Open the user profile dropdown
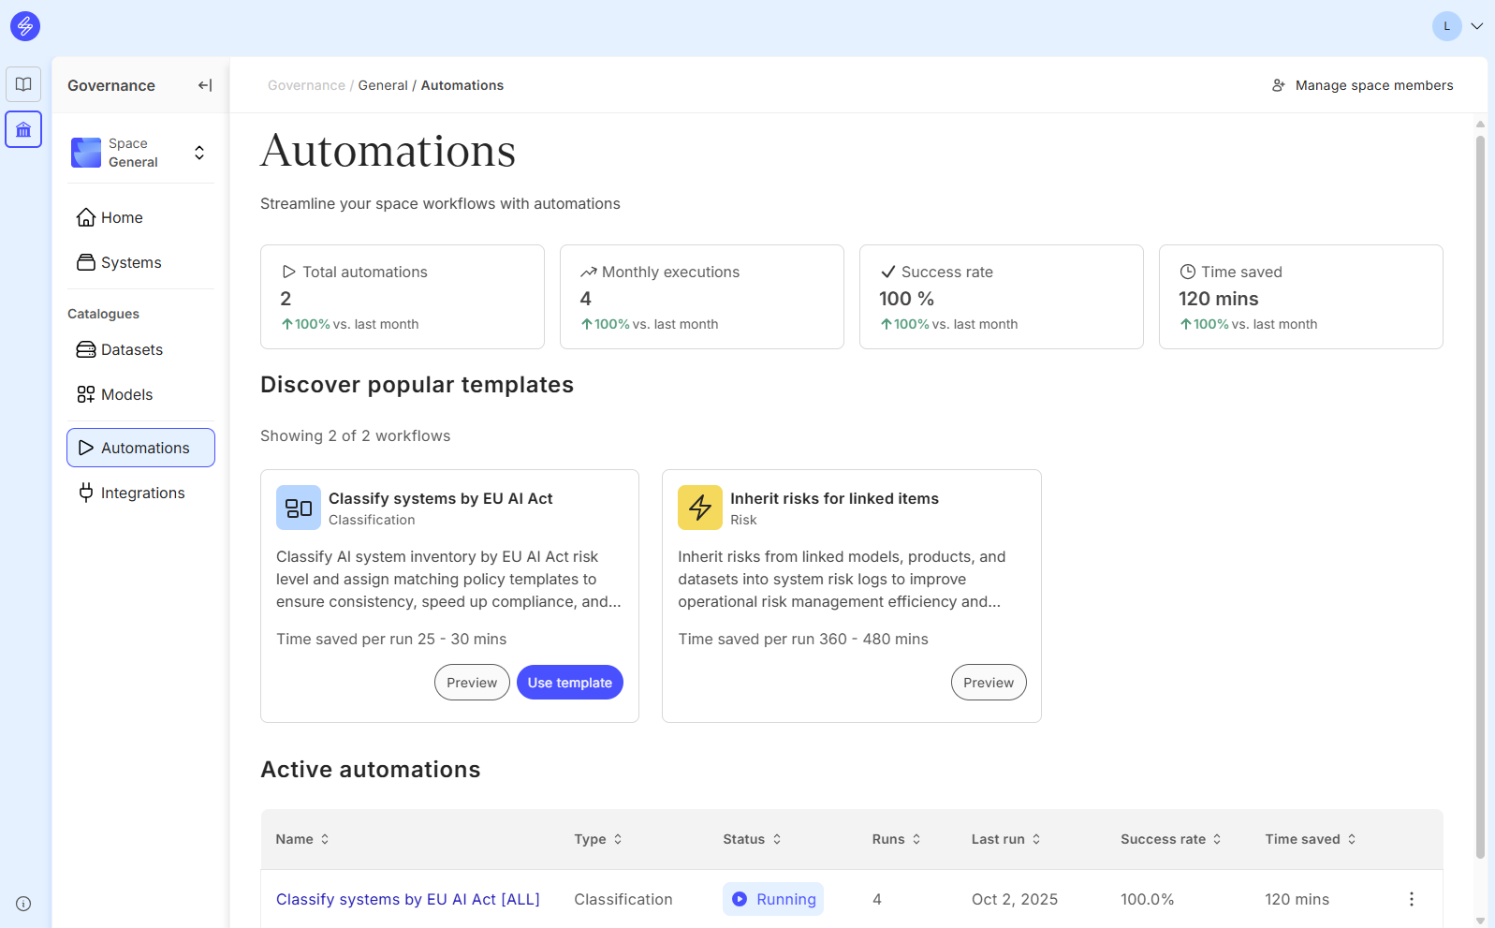The width and height of the screenshot is (1495, 928). pos(1458,26)
